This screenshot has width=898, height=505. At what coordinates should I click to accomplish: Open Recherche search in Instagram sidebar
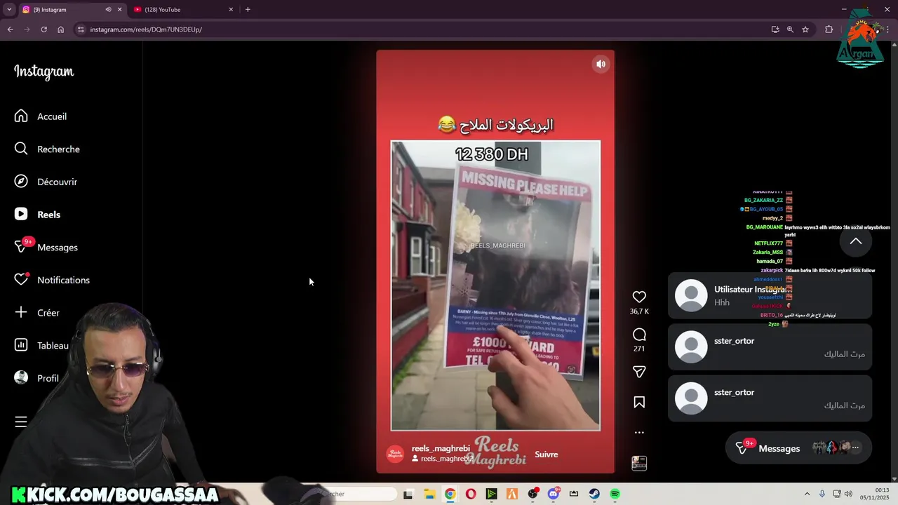(47, 149)
